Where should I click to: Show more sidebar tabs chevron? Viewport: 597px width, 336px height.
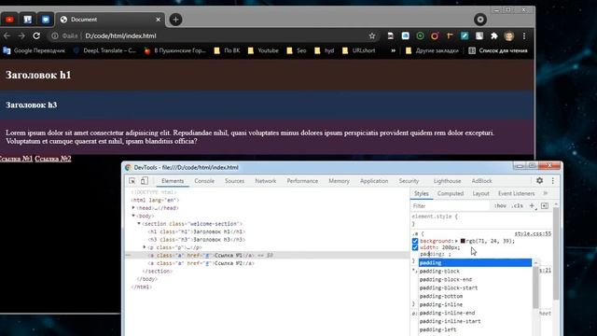pyautogui.click(x=545, y=193)
